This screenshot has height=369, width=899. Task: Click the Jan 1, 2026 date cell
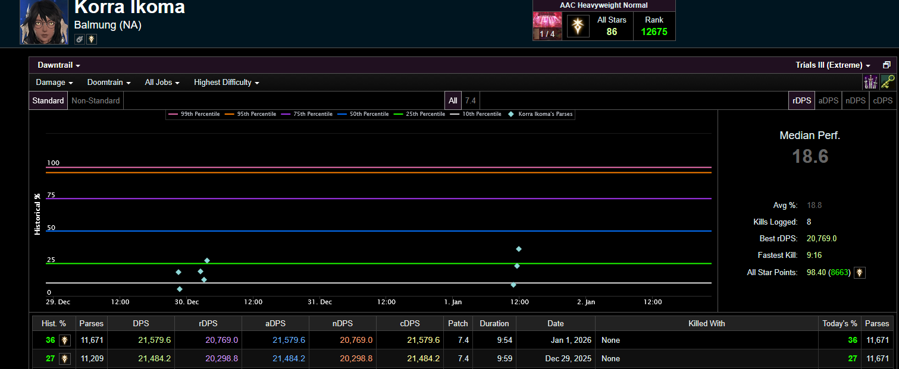tap(556, 340)
